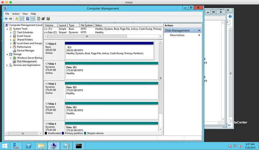Collapse the System Tools tree node

tap(7, 29)
